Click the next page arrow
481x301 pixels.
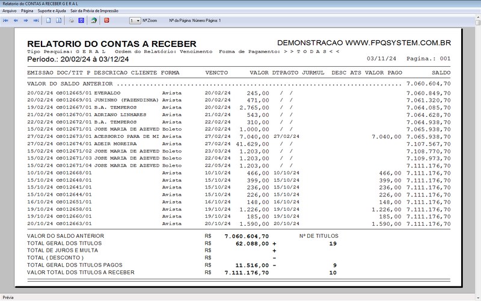(26, 20)
